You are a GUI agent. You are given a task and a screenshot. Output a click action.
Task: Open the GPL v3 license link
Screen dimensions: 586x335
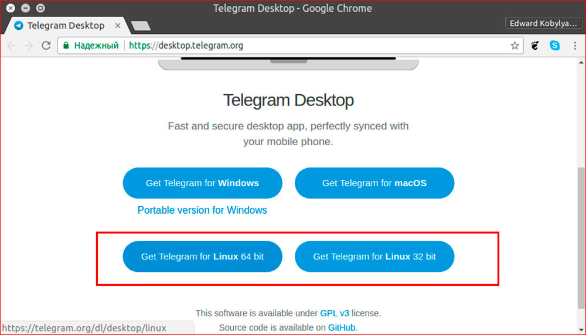(x=335, y=313)
